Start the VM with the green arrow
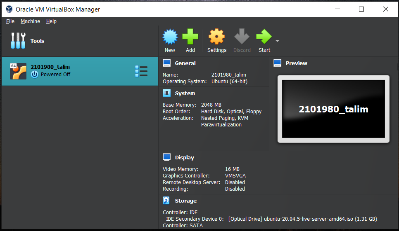The height and width of the screenshot is (231, 399). (264, 37)
